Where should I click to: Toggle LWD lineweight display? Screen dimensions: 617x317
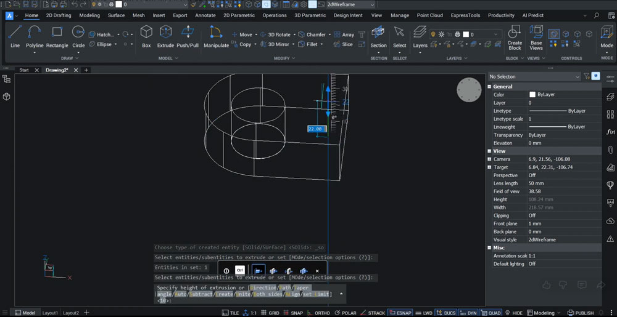[x=424, y=313]
